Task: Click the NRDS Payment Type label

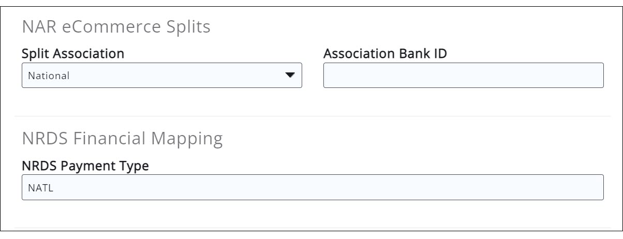Action: coord(85,166)
